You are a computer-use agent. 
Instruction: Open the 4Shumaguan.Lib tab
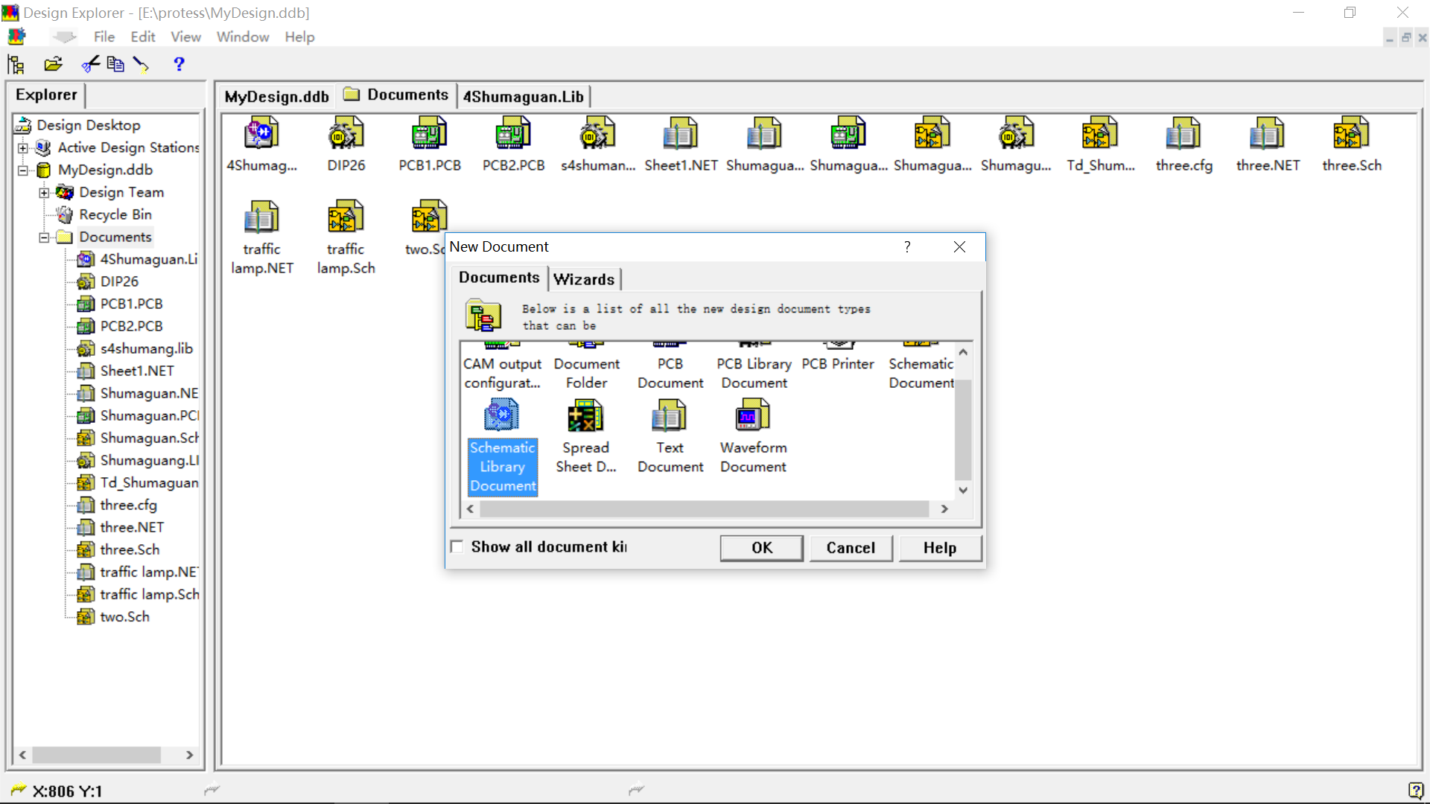click(524, 96)
